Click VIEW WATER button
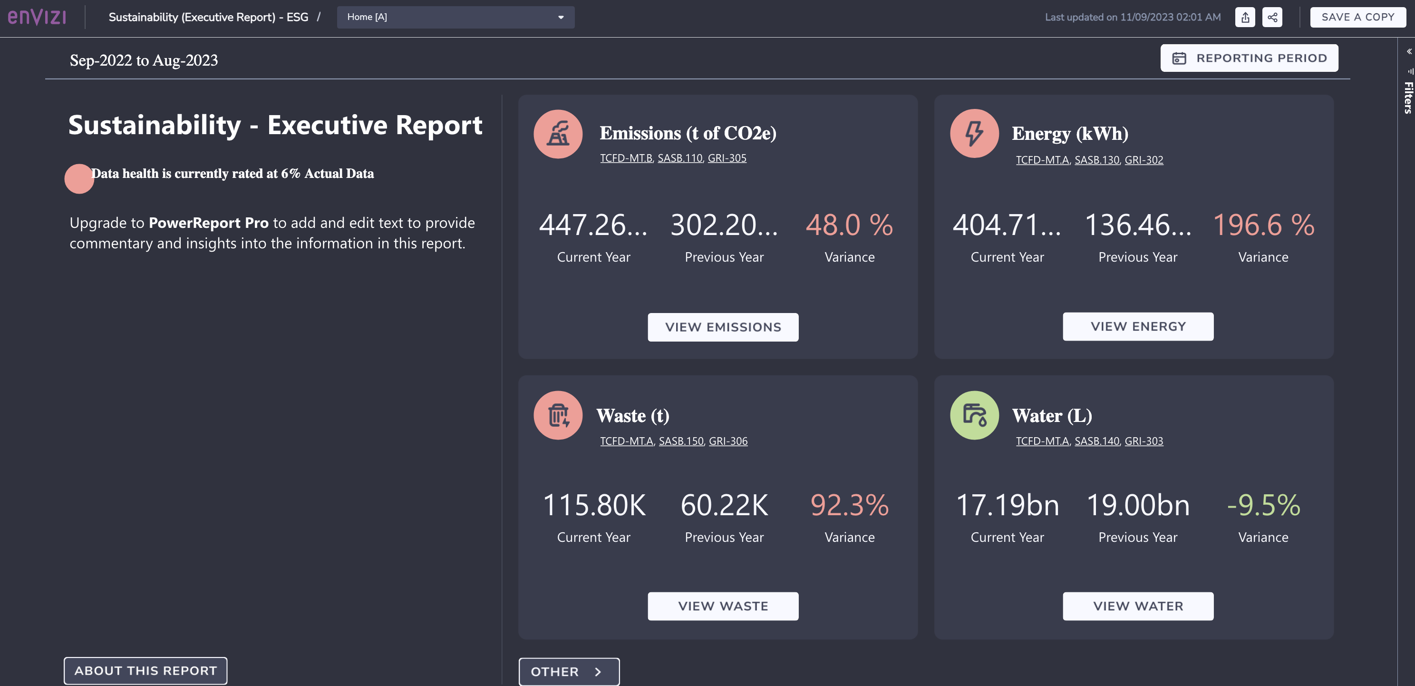The height and width of the screenshot is (686, 1415). tap(1138, 606)
